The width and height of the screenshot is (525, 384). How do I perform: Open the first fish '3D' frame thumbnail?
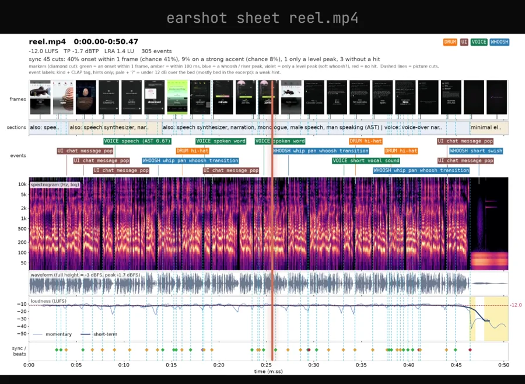[40, 97]
